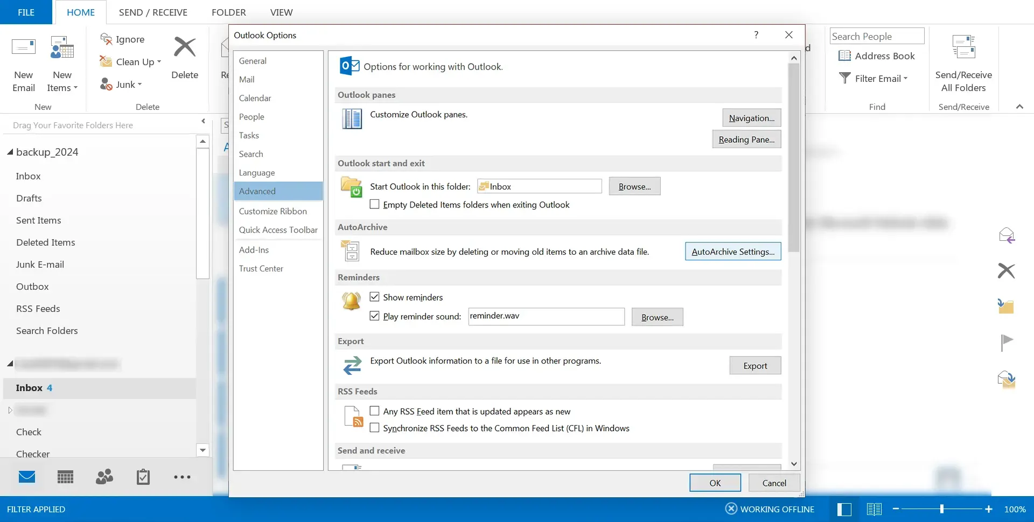Click the Reading Pane... button
Viewport: 1034px width, 522px height.
(746, 140)
